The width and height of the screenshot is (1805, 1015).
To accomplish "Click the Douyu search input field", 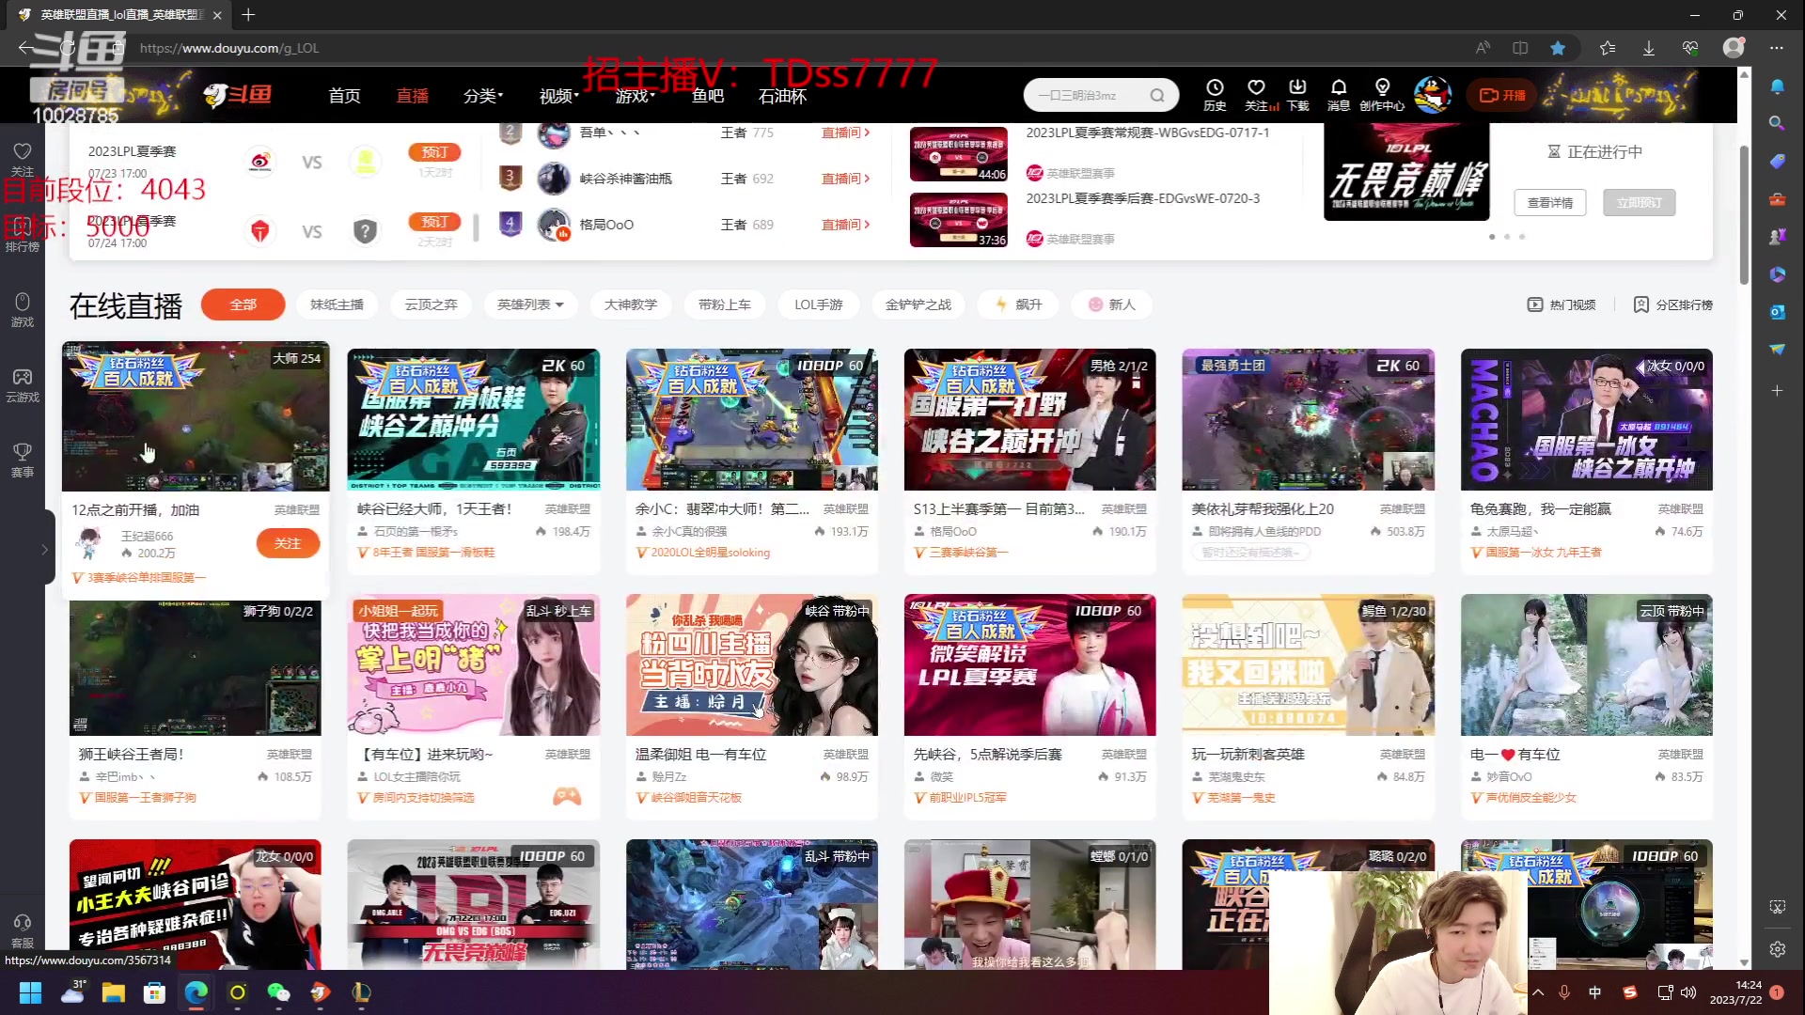I will click(1086, 95).
